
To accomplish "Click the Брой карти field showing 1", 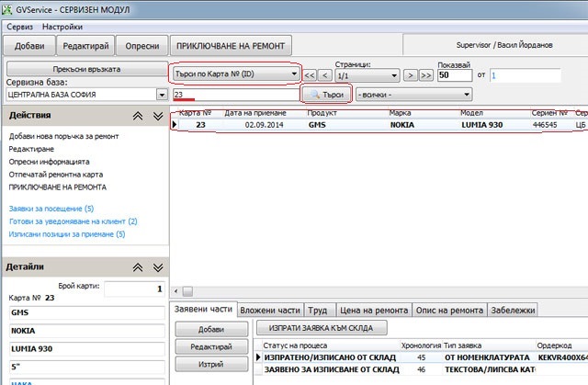I will tap(134, 289).
